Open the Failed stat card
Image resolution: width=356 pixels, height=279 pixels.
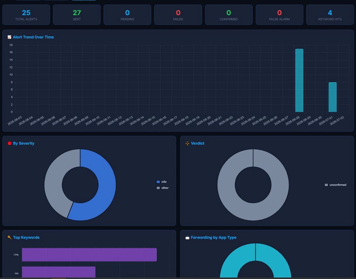point(178,15)
